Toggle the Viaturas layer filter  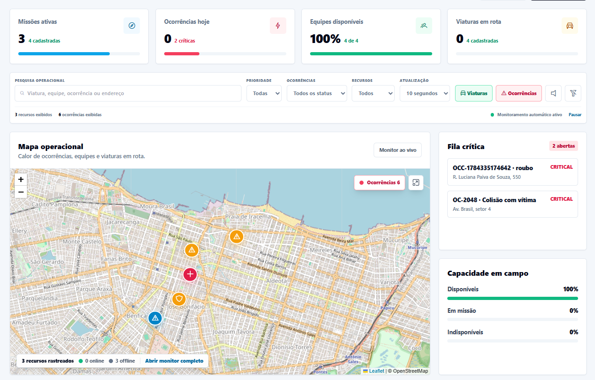[x=474, y=93]
